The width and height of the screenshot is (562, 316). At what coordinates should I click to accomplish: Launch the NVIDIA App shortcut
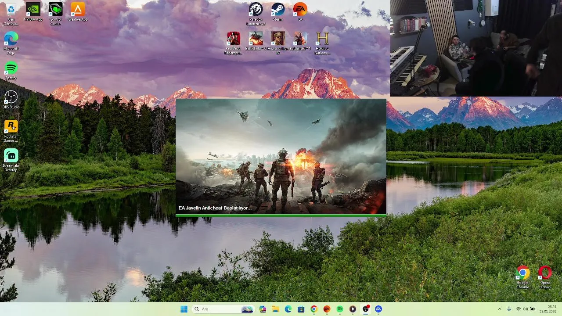pos(33,12)
